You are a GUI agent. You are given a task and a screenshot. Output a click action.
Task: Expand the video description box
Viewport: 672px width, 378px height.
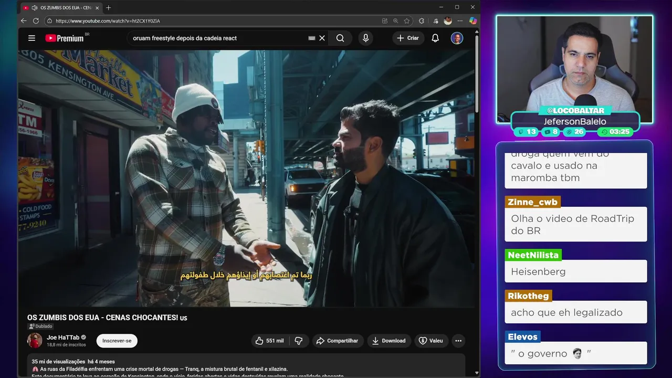(246, 365)
